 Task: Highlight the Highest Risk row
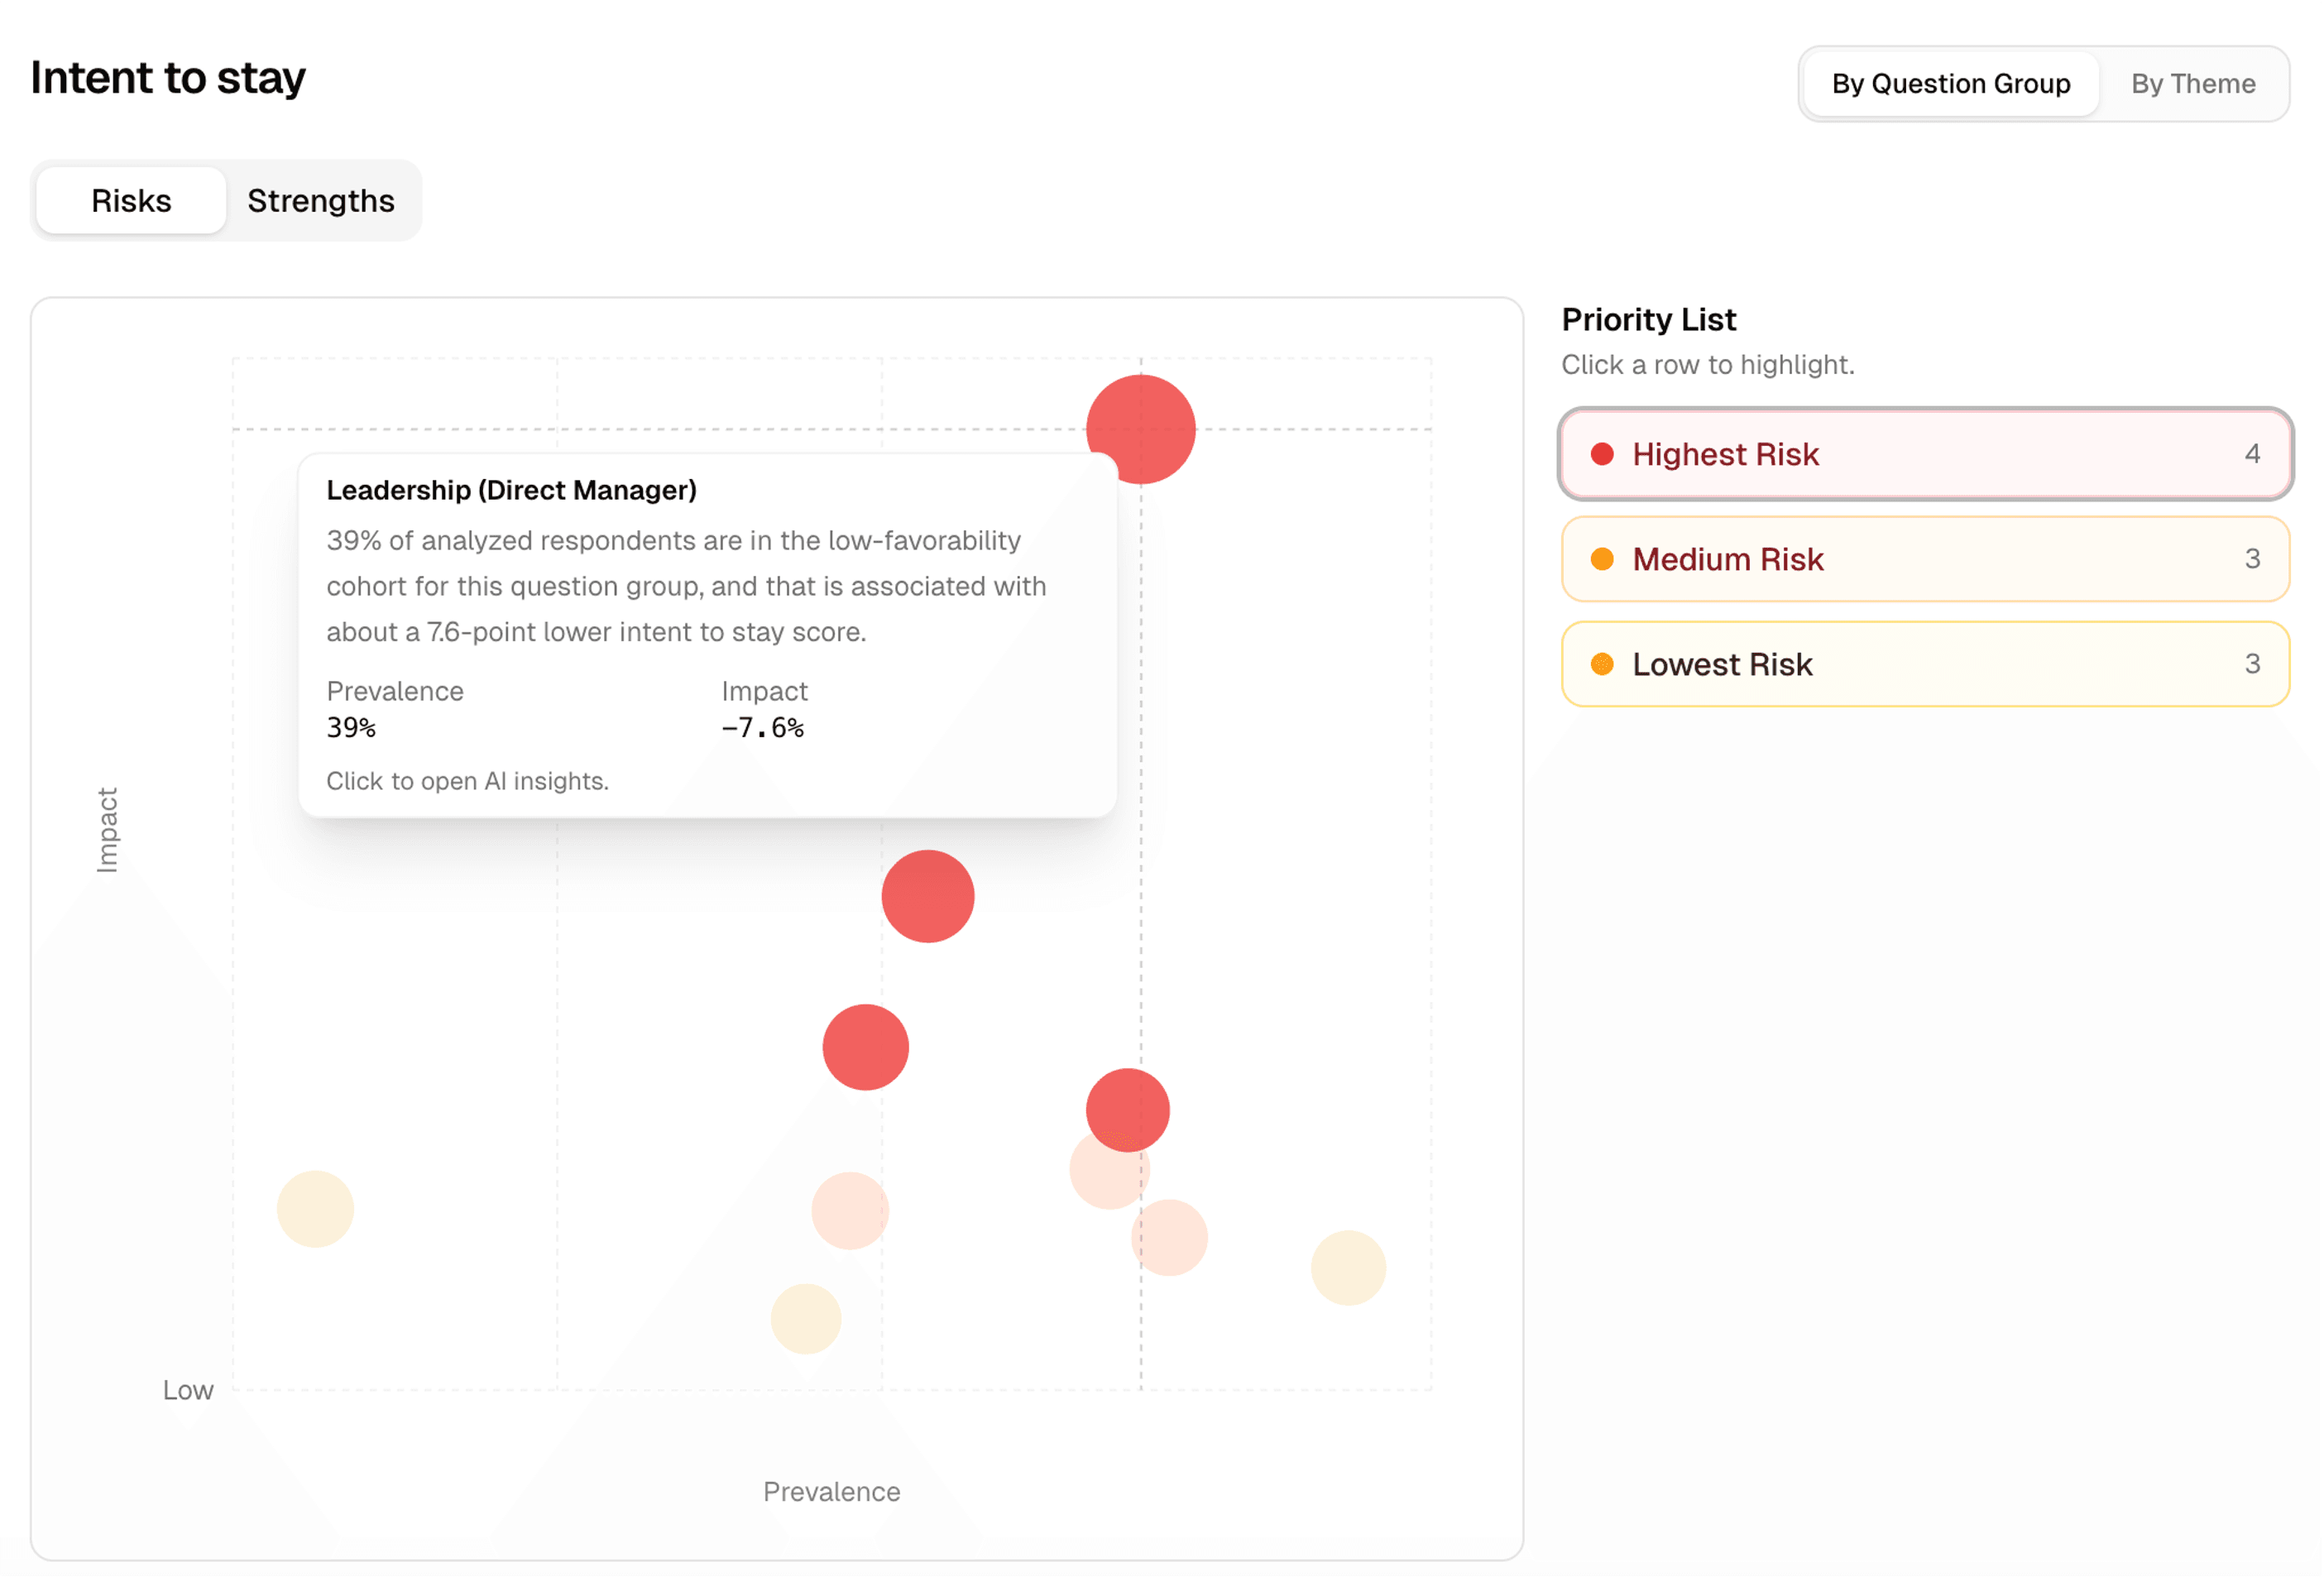[1924, 454]
